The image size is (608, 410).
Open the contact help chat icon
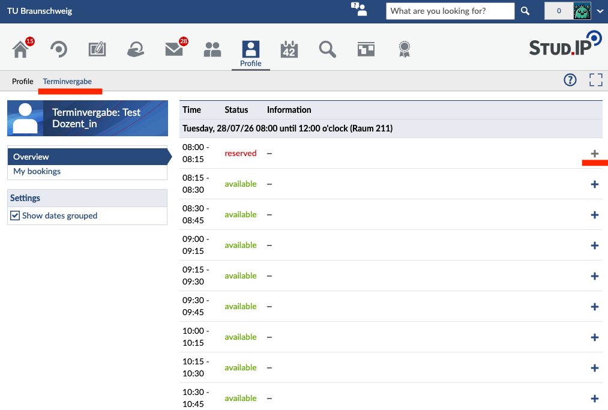[x=359, y=10]
